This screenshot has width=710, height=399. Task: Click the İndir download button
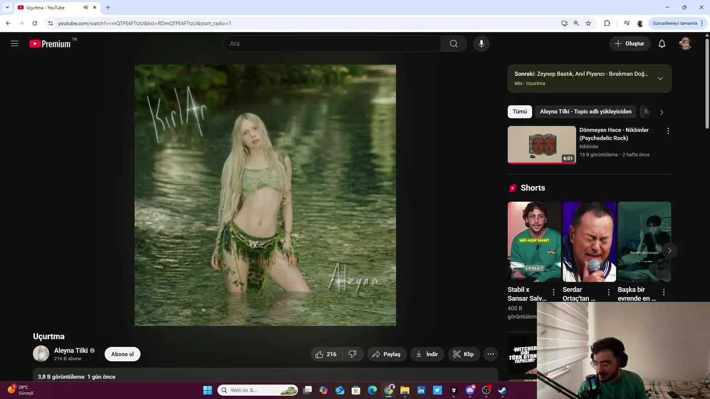coord(427,354)
